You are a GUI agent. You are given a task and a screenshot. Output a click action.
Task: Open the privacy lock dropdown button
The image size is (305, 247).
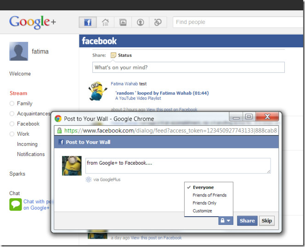[226, 221]
